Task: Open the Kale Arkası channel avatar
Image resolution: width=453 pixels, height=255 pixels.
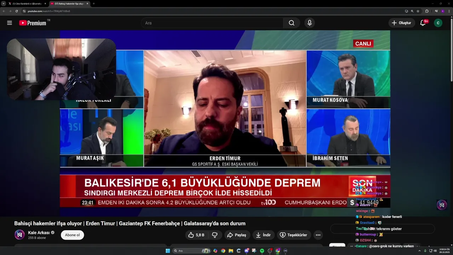Action: [19, 235]
